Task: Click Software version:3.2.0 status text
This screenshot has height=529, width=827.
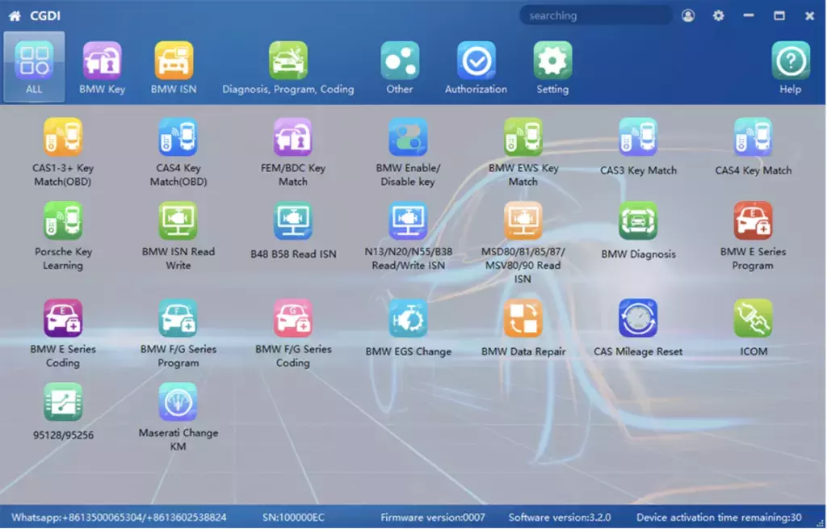Action: (560, 518)
